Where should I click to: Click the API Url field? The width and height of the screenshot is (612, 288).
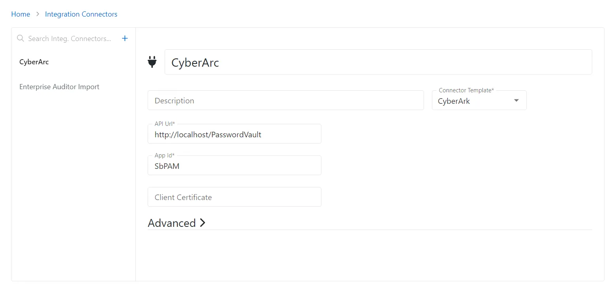pyautogui.click(x=234, y=134)
